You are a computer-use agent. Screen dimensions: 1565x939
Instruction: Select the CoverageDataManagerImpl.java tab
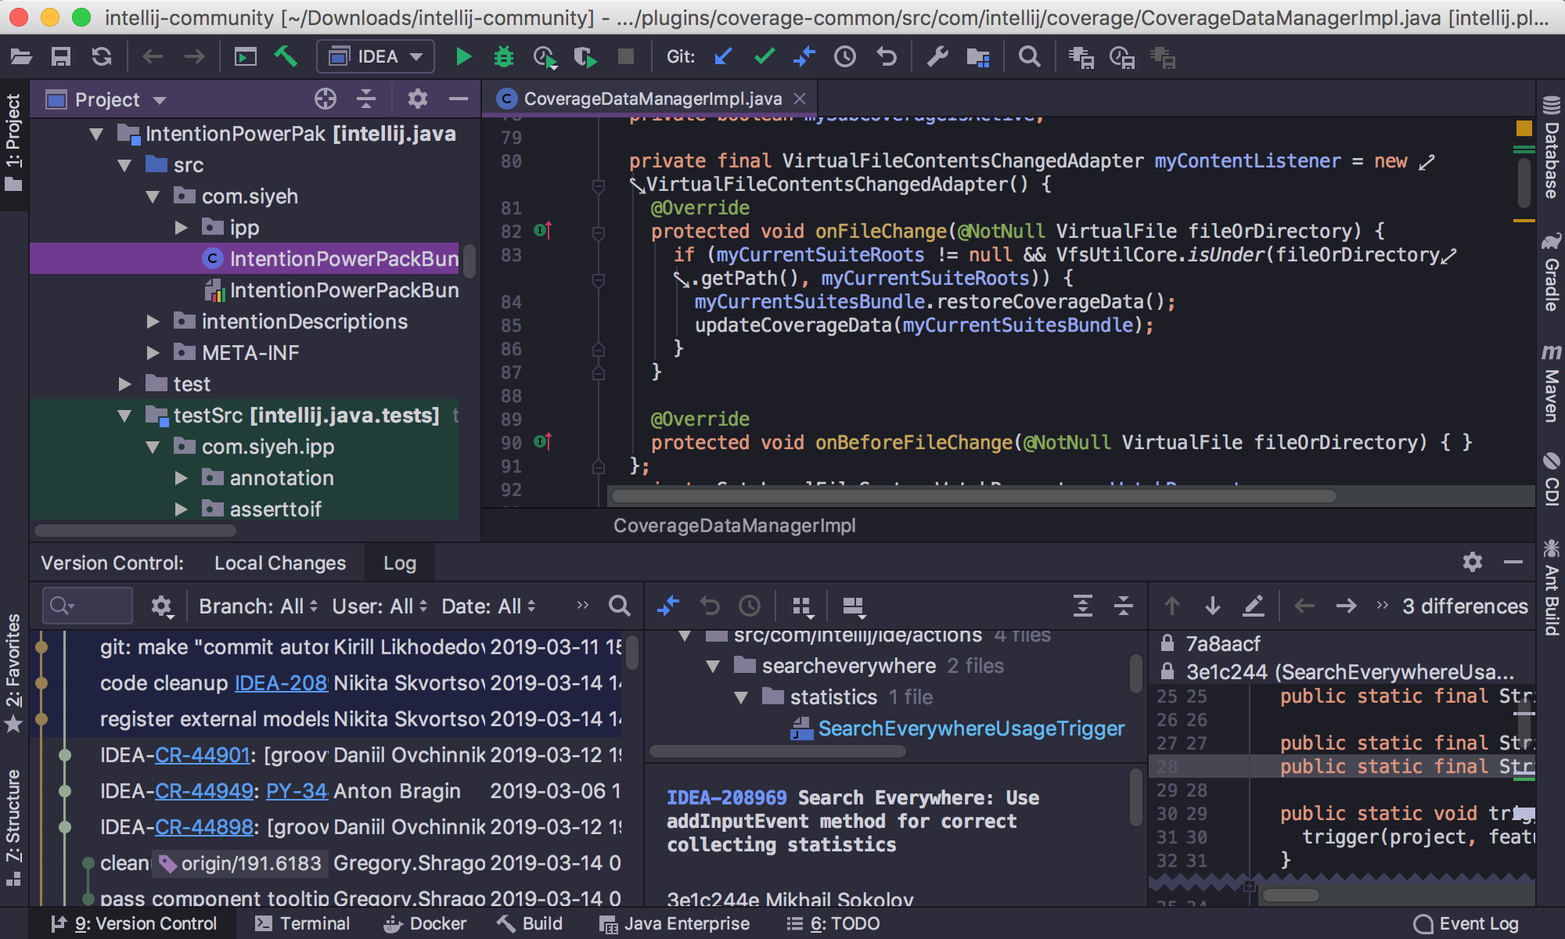click(x=650, y=99)
